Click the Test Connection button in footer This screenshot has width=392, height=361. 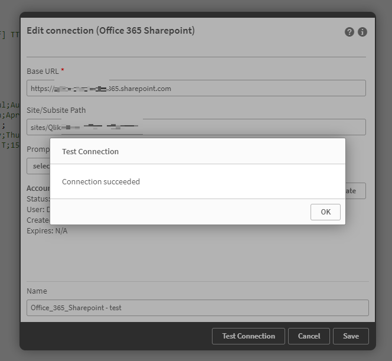(248, 336)
